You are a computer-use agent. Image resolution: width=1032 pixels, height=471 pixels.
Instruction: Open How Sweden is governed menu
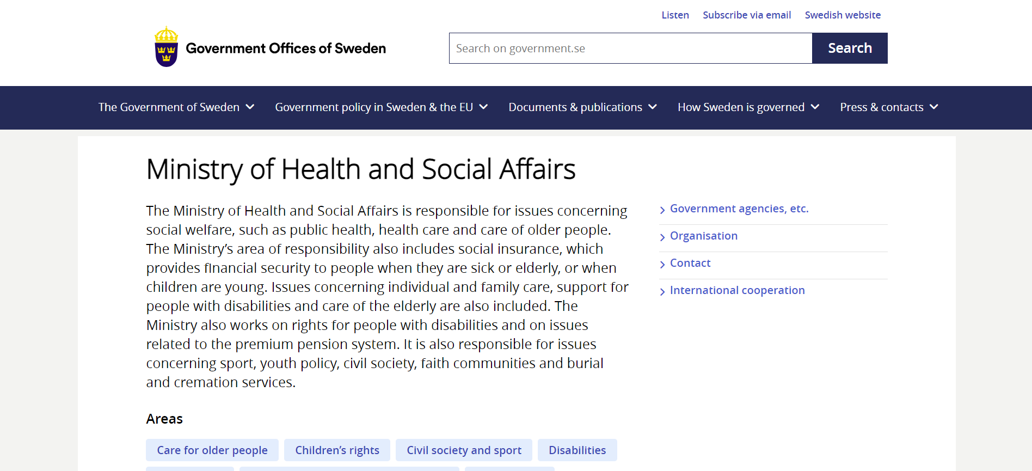[815, 107]
